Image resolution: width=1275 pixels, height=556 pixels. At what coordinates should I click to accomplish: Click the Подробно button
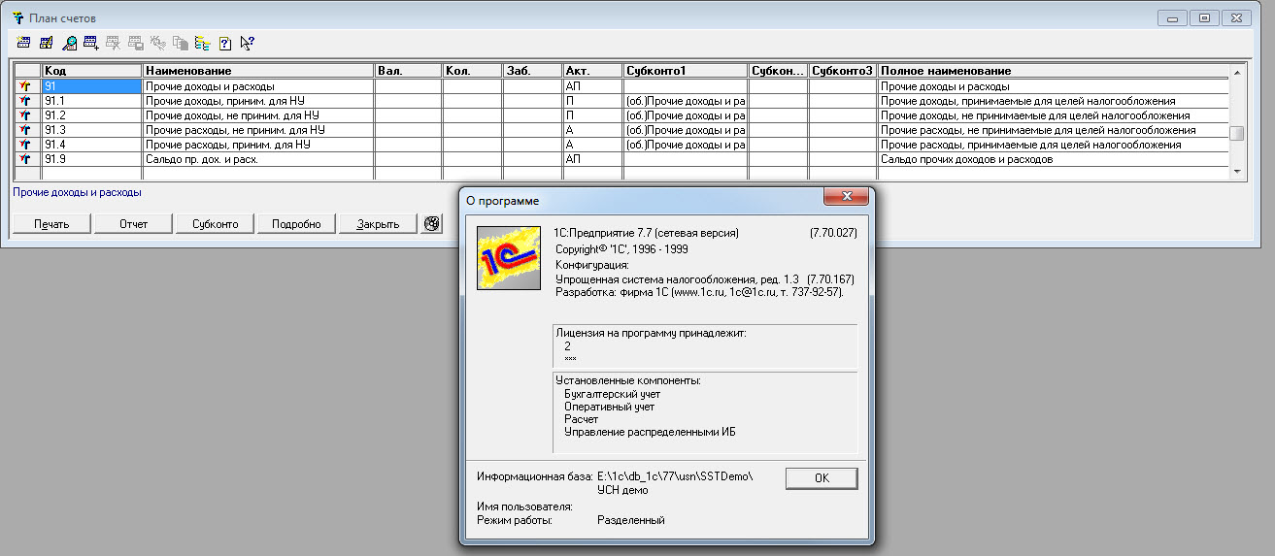296,224
